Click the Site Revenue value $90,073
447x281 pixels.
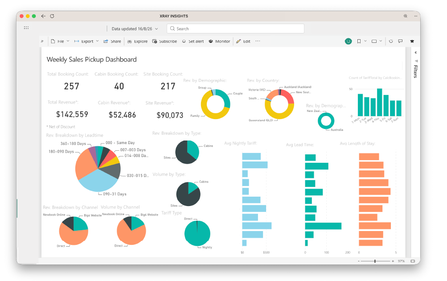click(170, 115)
